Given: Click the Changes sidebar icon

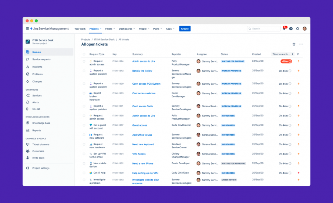Looking at the screenshot, I should pos(28,81).
